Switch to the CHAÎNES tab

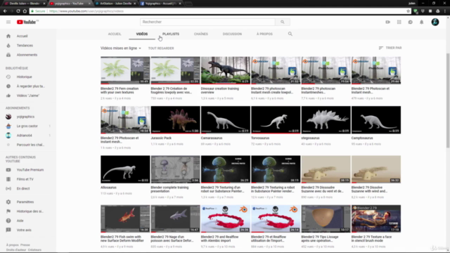click(x=201, y=34)
